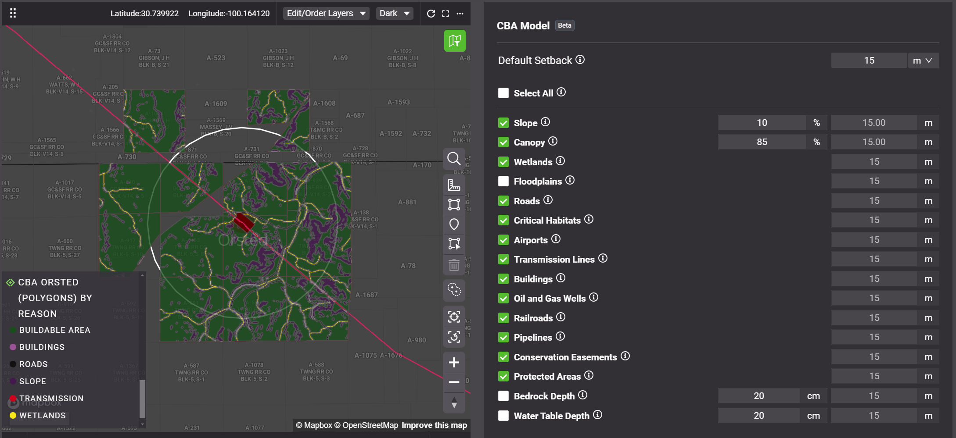The height and width of the screenshot is (438, 956).
Task: Open the Edit/Order Layers dropdown
Action: (326, 14)
